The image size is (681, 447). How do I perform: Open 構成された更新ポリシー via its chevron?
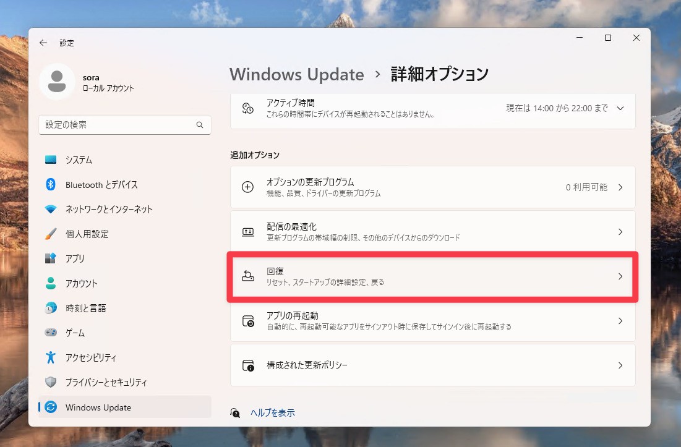620,365
